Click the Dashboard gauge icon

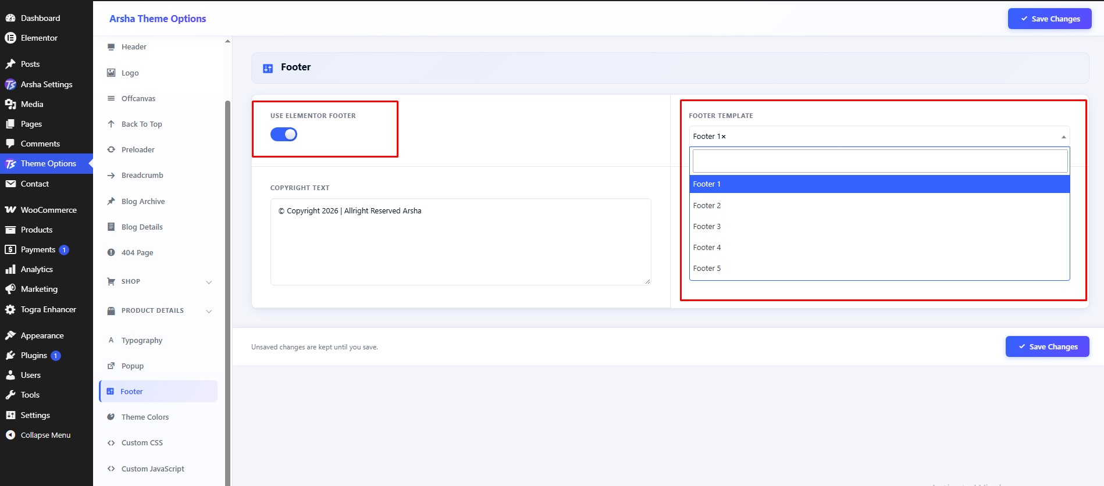(10, 18)
